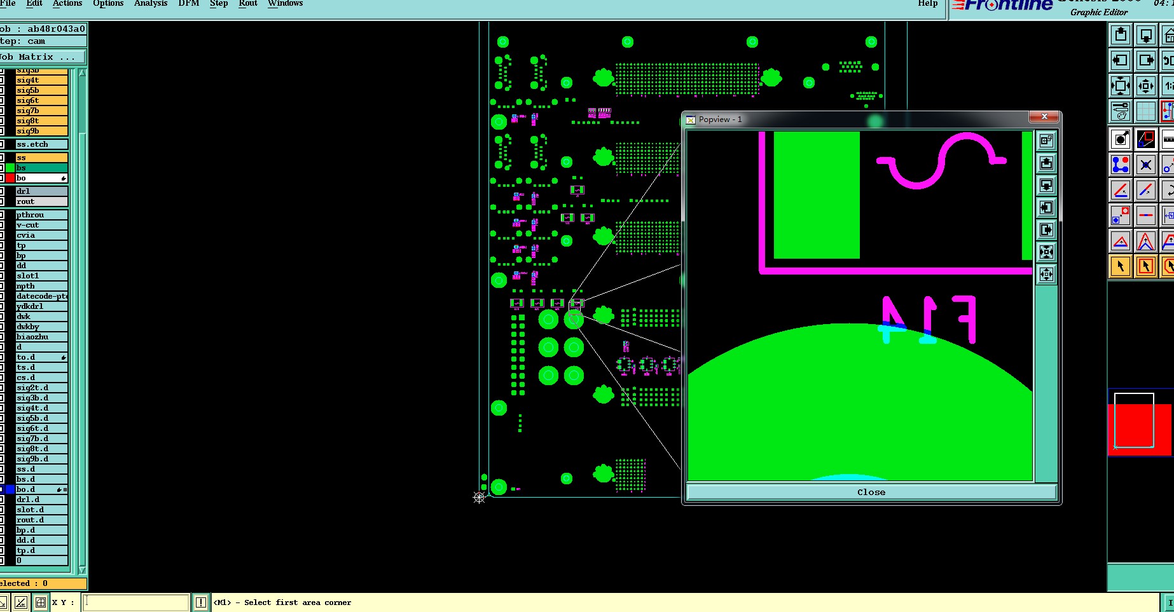Open the Job Matrix button
The image size is (1174, 612).
point(43,57)
